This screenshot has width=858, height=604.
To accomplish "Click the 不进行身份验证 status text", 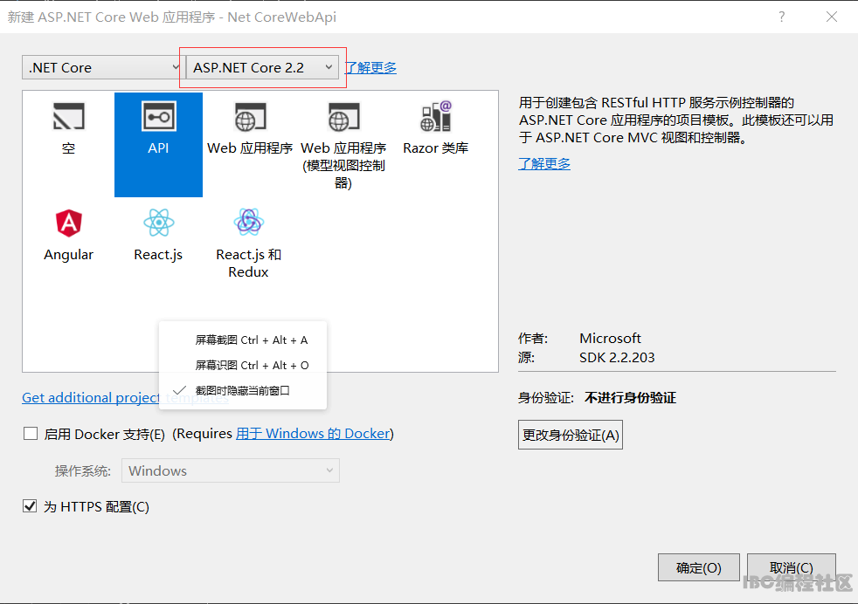I will click(x=630, y=398).
